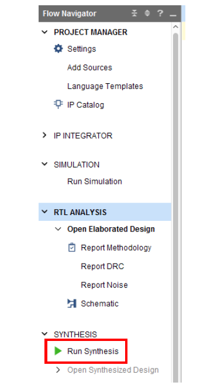Viewport: 214px width, 389px height.
Task: Click the green Run Synthesis play icon
Action: click(58, 351)
